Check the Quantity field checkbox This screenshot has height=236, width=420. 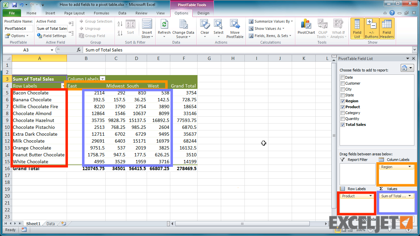click(x=342, y=118)
